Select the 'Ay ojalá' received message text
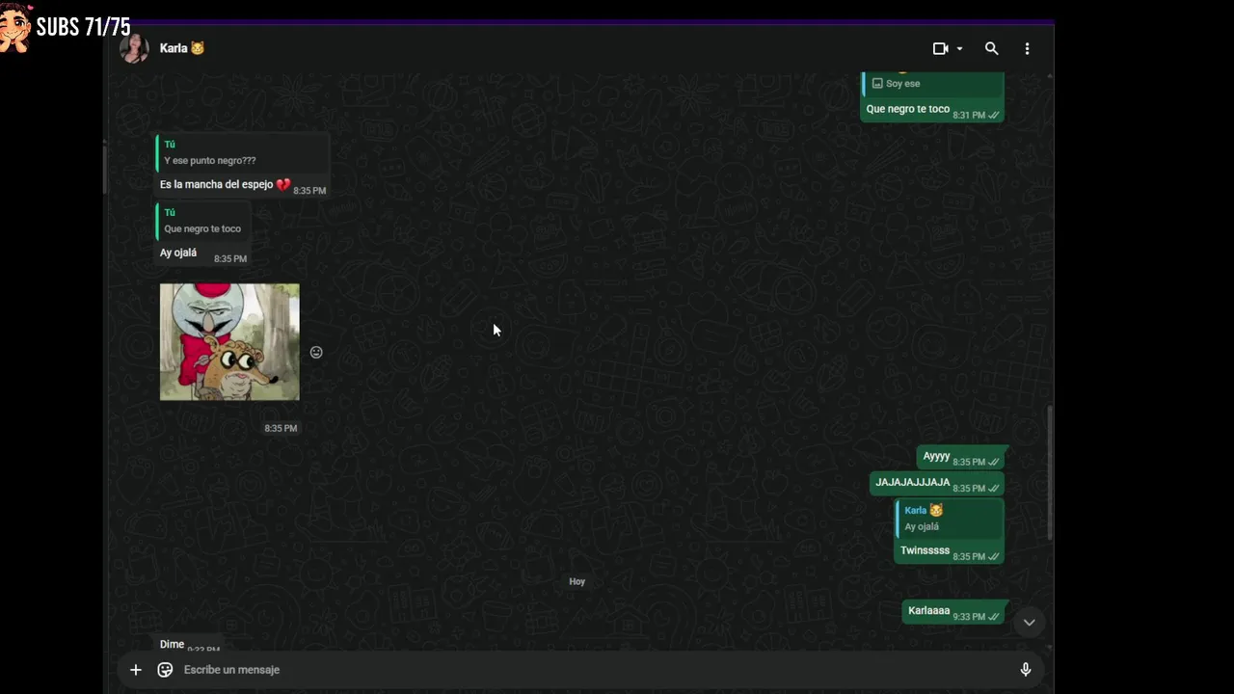This screenshot has height=694, width=1234. [178, 253]
